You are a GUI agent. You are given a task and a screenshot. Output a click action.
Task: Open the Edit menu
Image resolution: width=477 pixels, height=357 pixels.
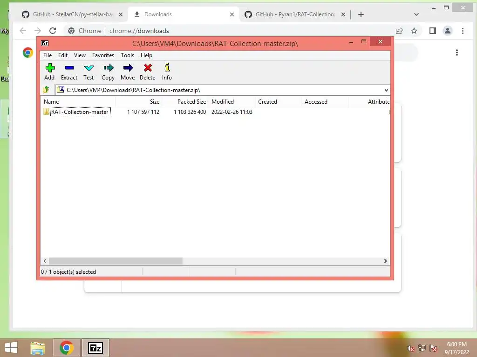click(x=63, y=55)
